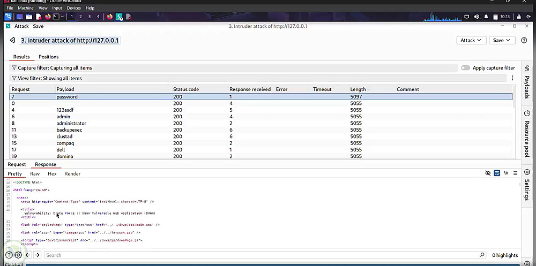
Task: Open the Resource pool side panel
Action: (x=527, y=133)
